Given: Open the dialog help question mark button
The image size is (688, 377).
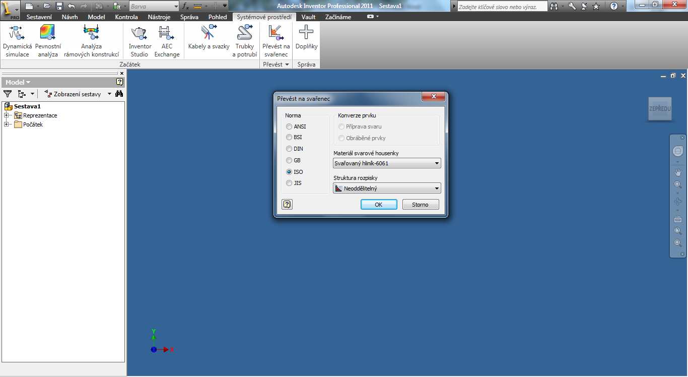Looking at the screenshot, I should point(287,204).
